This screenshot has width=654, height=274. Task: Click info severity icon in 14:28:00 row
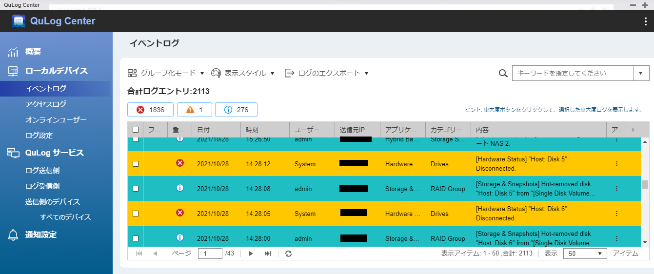point(180,238)
